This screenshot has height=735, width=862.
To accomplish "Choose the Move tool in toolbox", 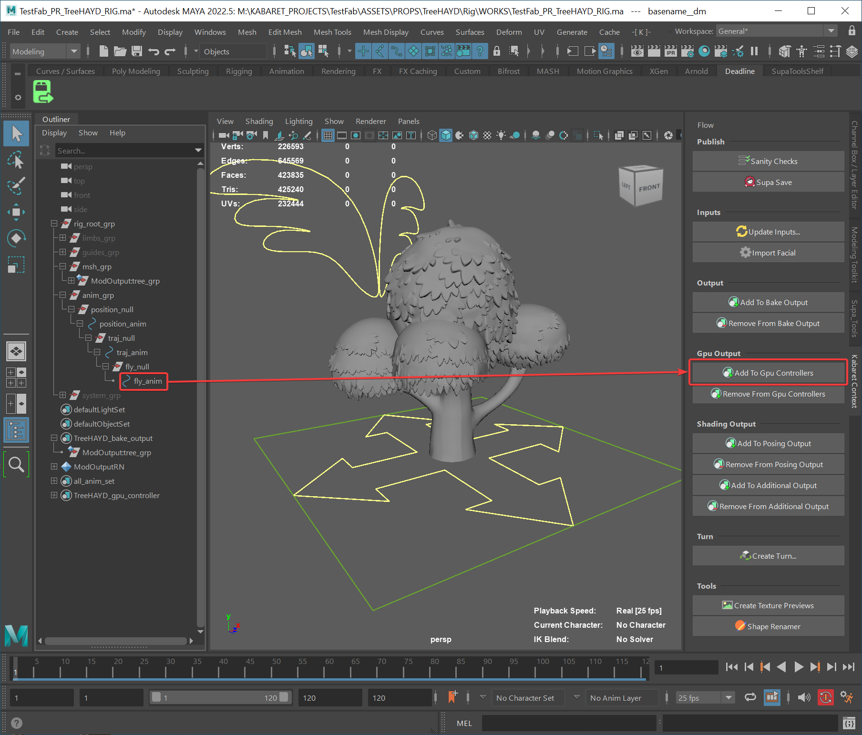I will coord(16,212).
